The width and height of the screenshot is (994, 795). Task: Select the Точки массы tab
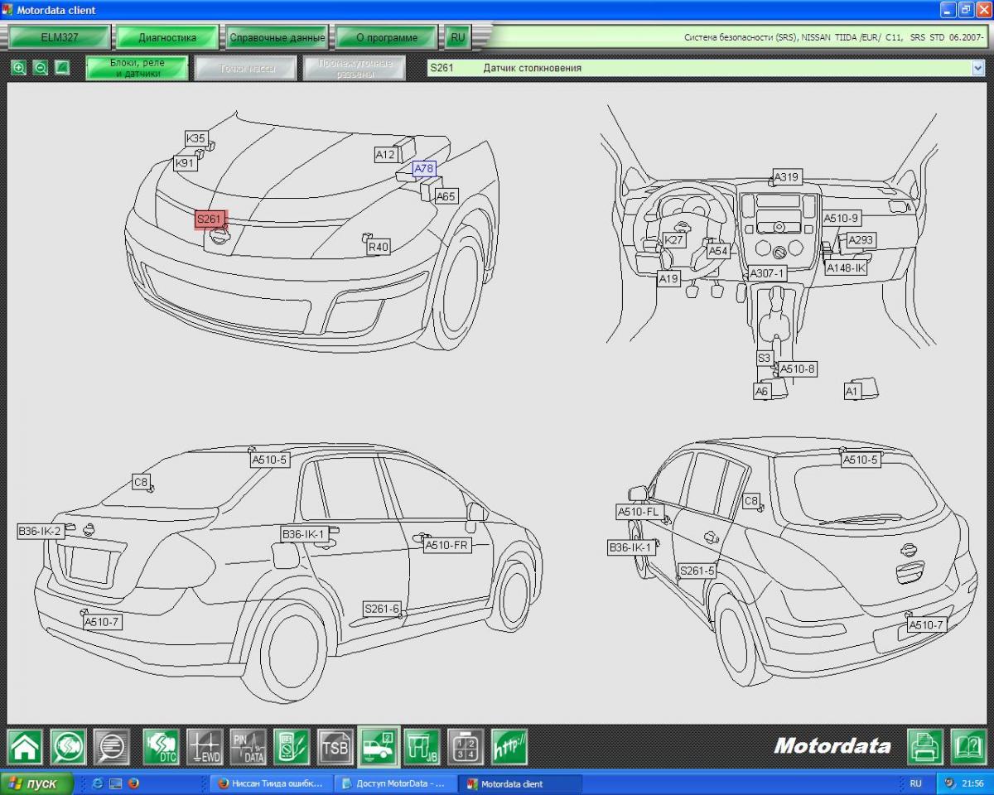(x=246, y=68)
